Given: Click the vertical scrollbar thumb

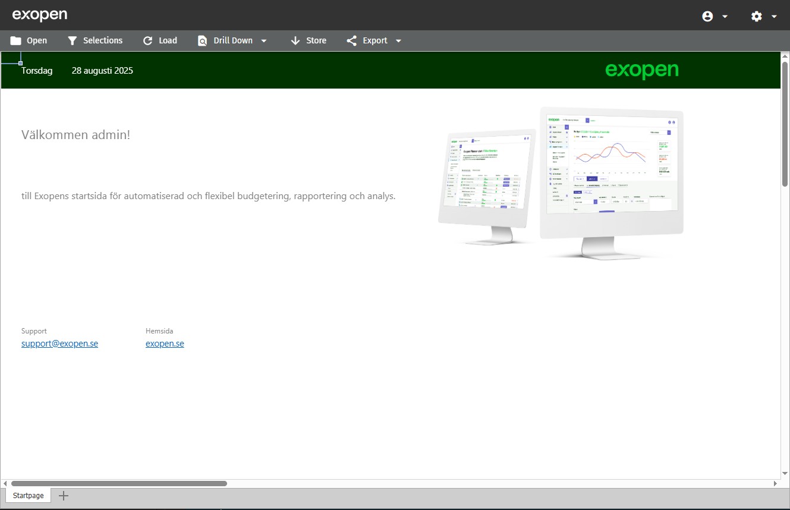Looking at the screenshot, I should click(785, 124).
